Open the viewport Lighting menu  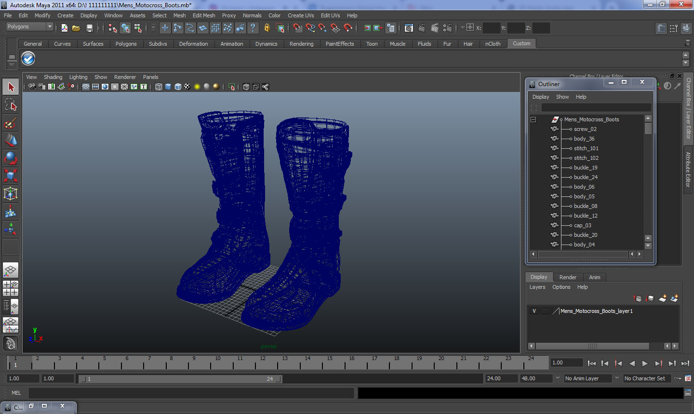(78, 77)
